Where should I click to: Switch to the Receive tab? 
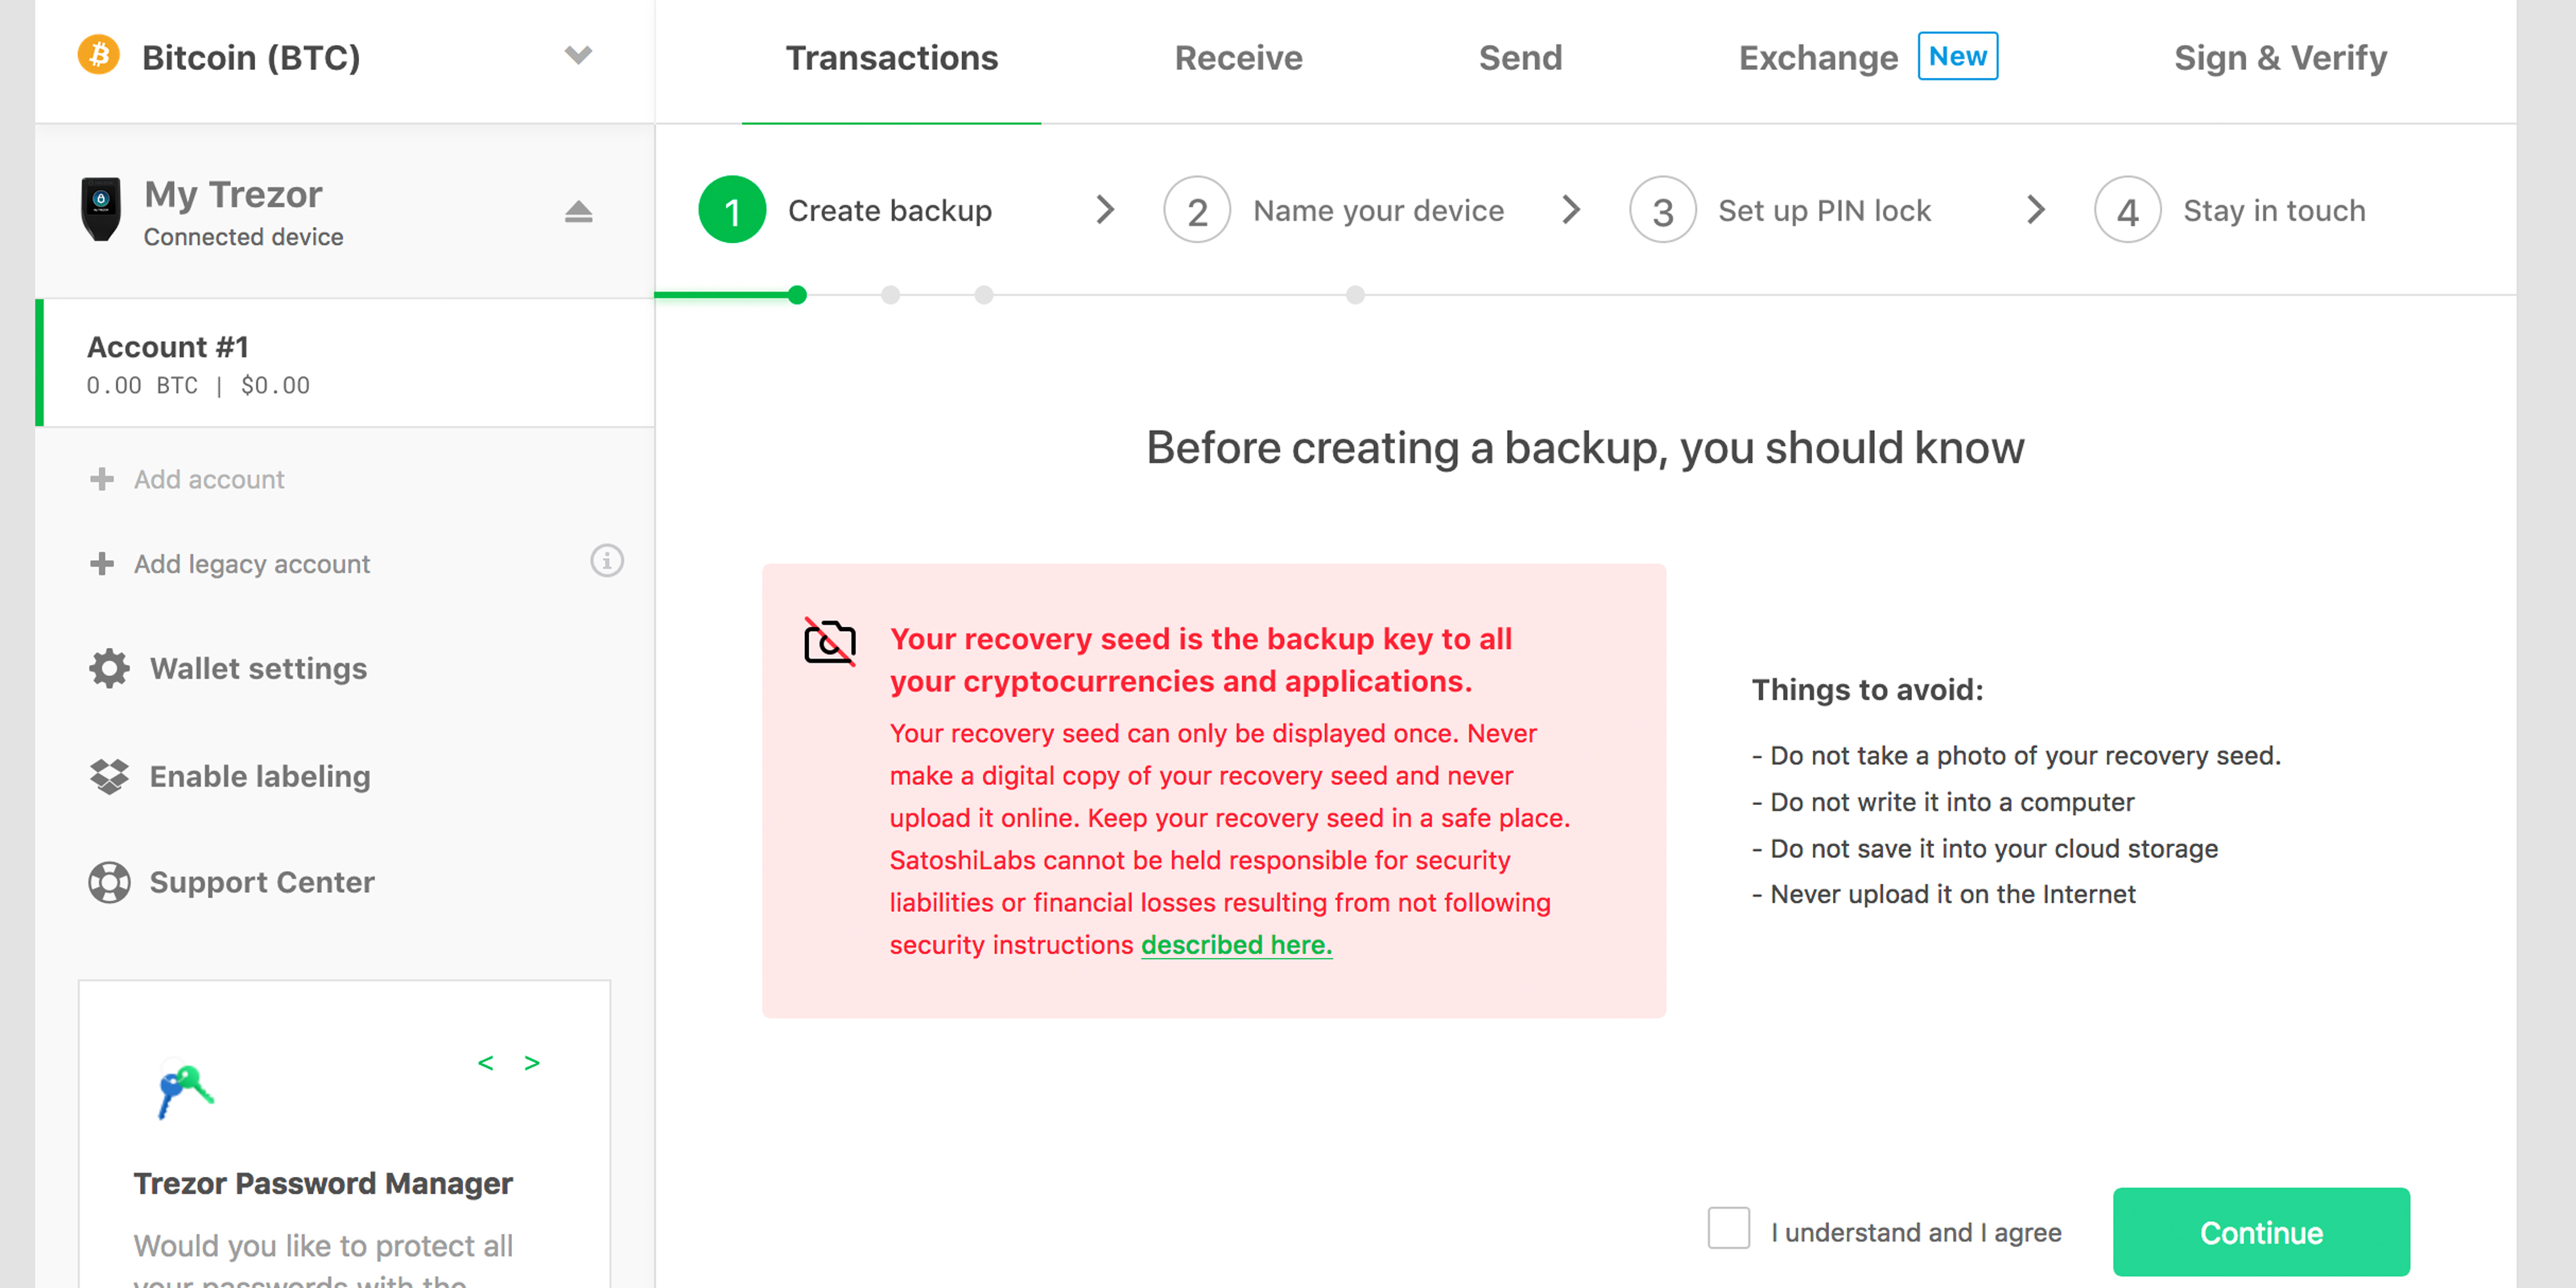point(1239,57)
